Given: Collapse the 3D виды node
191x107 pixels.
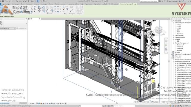Looking at the screenshot, I should pyautogui.click(x=173, y=39).
